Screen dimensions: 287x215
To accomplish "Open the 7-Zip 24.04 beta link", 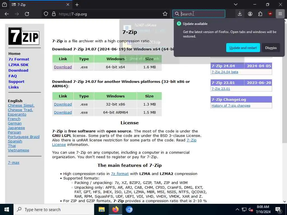I will pyautogui.click(x=225, y=72).
